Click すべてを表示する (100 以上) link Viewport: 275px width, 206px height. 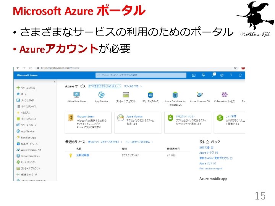(105, 86)
